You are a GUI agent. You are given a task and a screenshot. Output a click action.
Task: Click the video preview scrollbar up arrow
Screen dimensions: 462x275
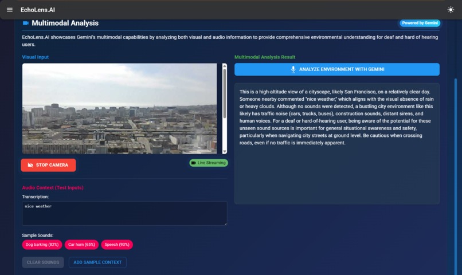225,66
